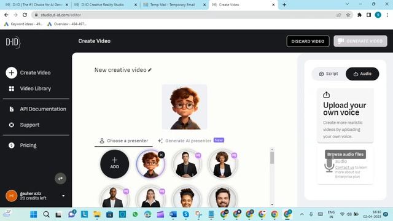Bookmark this page with star icon

click(348, 15)
